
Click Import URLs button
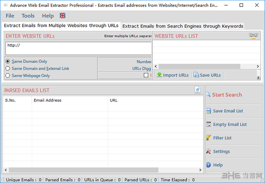(172, 75)
